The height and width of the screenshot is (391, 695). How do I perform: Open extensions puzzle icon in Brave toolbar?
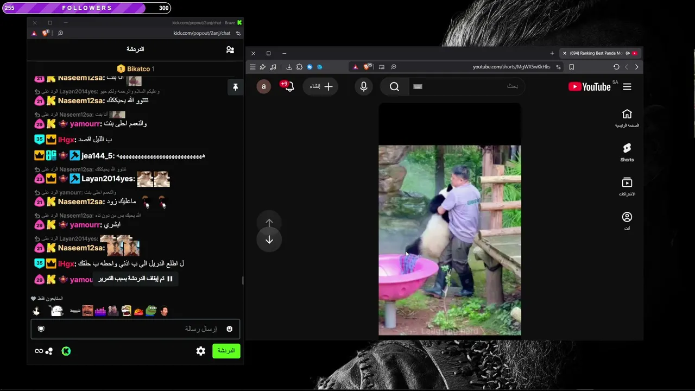pyautogui.click(x=299, y=67)
